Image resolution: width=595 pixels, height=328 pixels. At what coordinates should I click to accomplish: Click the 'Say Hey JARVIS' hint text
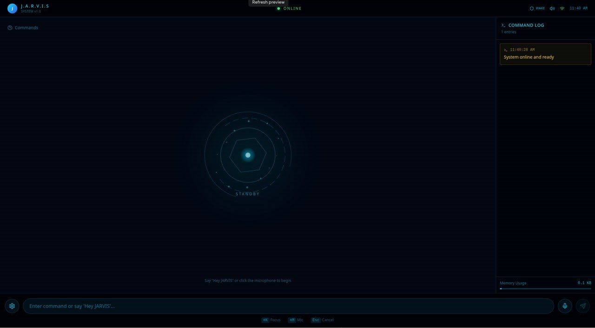[248, 281]
